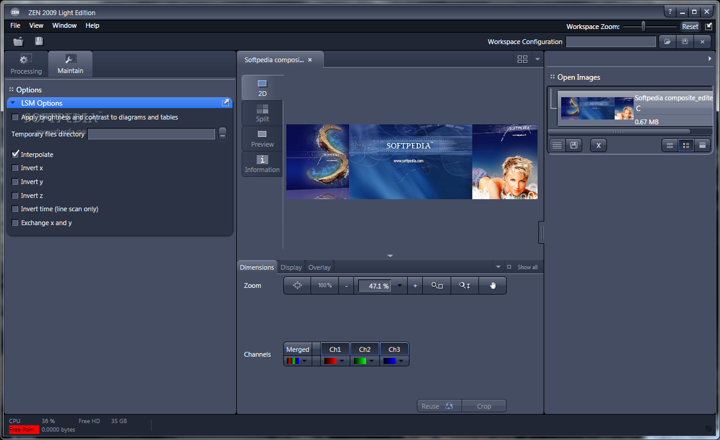Open the View menu

(36, 26)
